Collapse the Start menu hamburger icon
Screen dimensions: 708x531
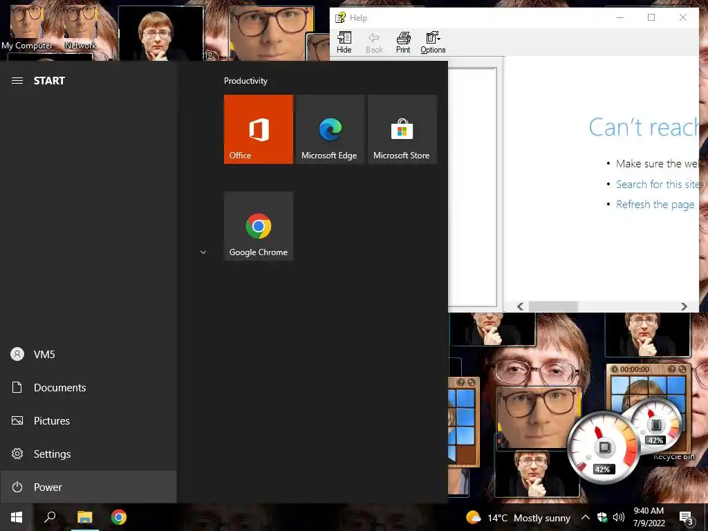tap(17, 81)
